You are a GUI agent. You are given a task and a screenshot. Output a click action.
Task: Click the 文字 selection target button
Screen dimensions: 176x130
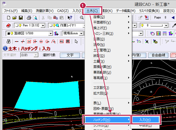pos(70,55)
